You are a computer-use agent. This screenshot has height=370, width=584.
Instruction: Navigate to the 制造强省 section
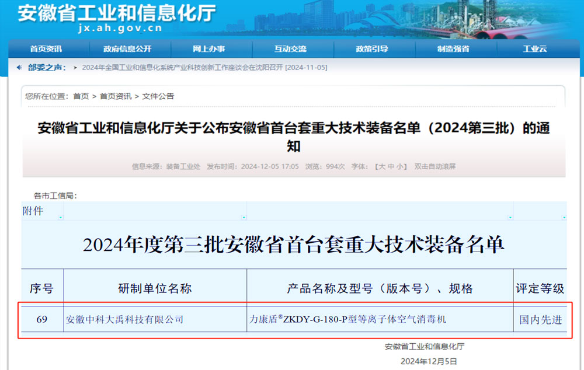tap(453, 49)
